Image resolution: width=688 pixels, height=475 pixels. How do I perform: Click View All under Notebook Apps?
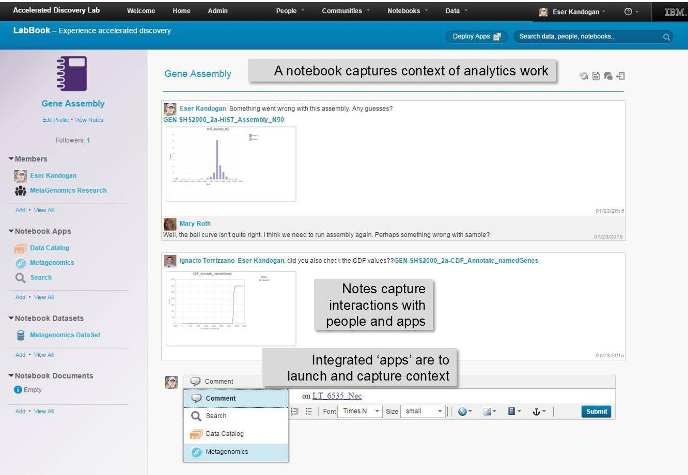44,297
